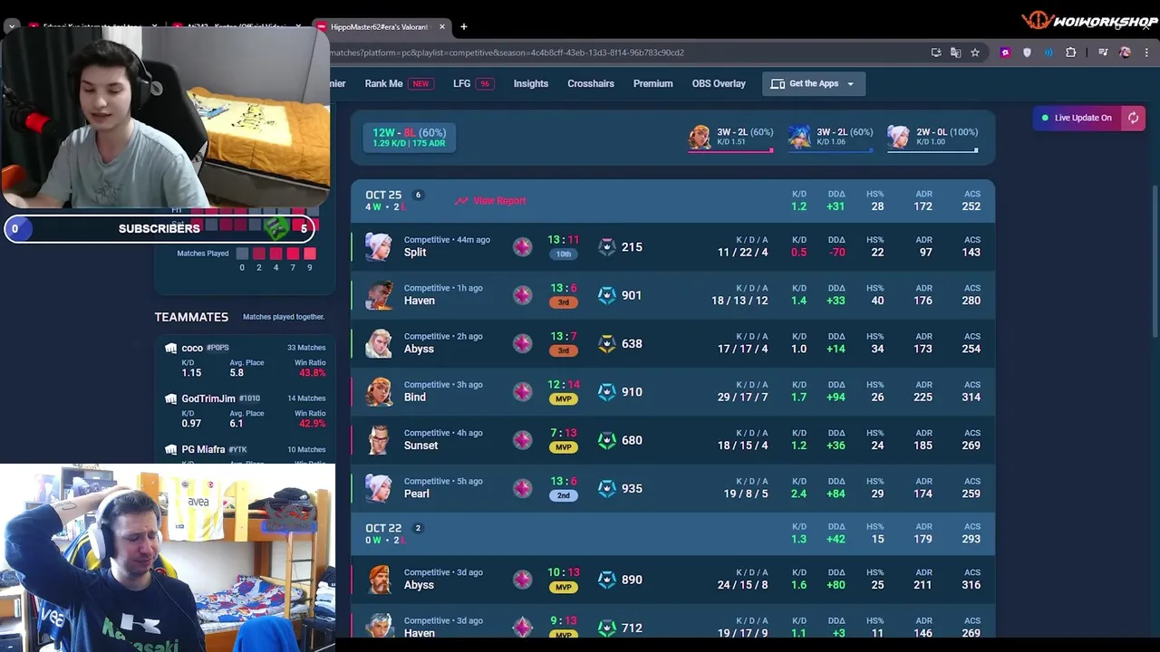Open the Premium menu item
Image resolution: width=1160 pixels, height=652 pixels.
point(652,83)
